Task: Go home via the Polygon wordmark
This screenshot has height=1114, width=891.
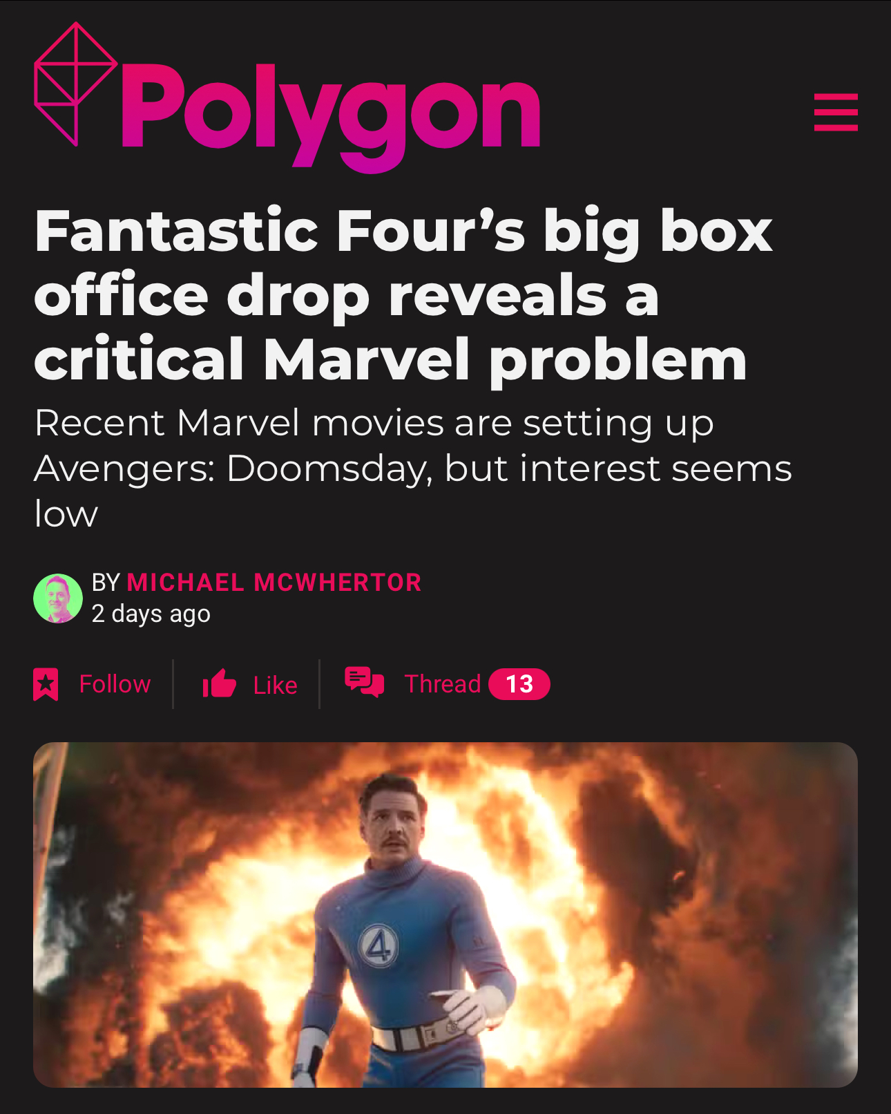Action: tap(330, 117)
